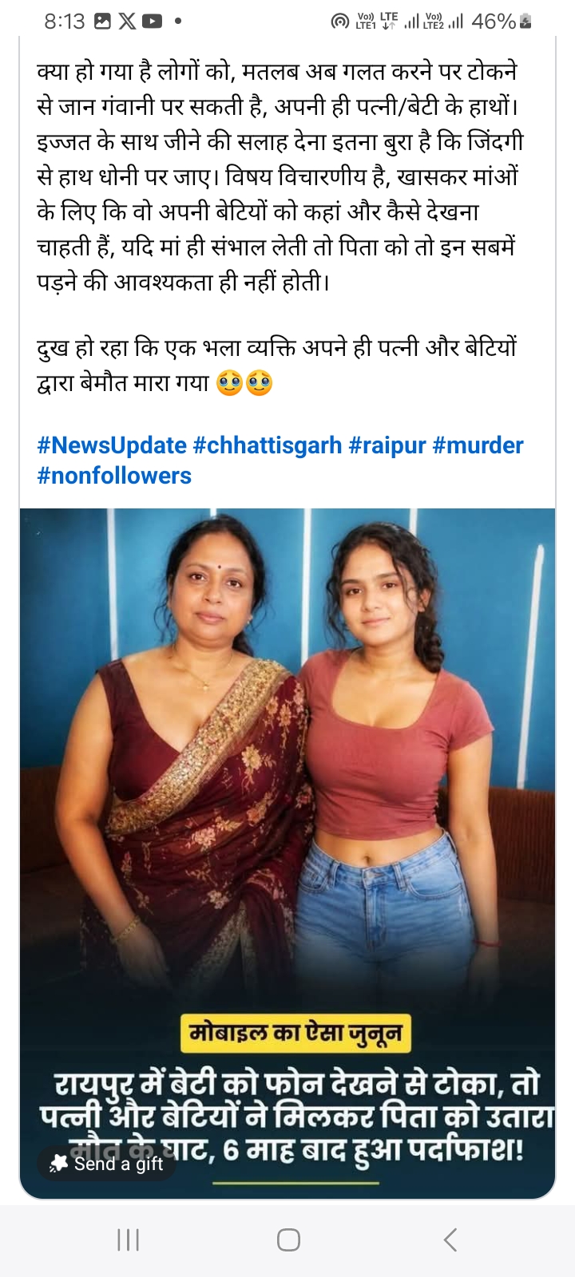The width and height of the screenshot is (575, 1277).
Task: Open the post photo of two women
Action: [x=287, y=758]
